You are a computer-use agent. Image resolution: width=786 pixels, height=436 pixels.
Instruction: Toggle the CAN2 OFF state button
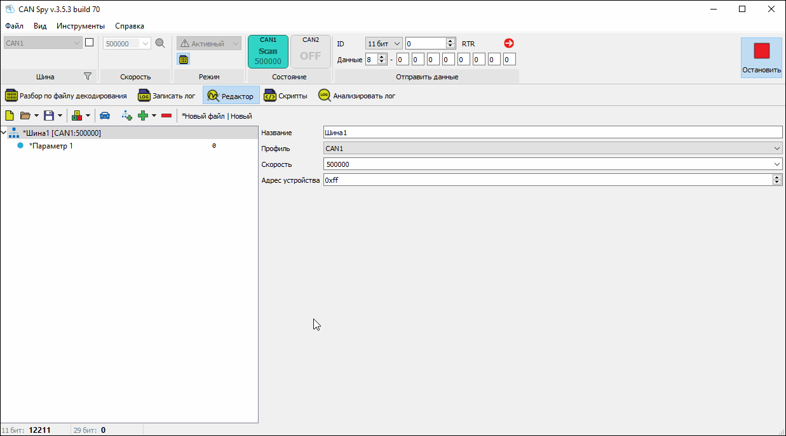(310, 51)
